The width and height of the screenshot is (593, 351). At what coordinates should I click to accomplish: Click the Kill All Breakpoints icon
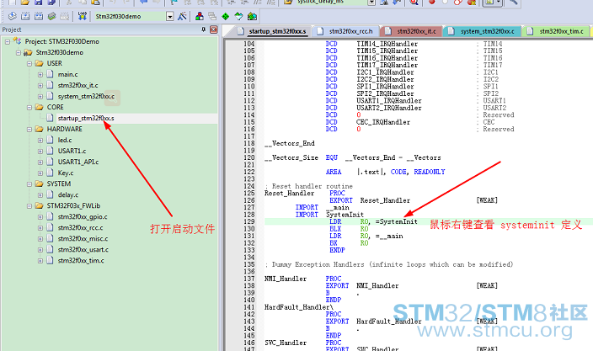click(x=471, y=2)
